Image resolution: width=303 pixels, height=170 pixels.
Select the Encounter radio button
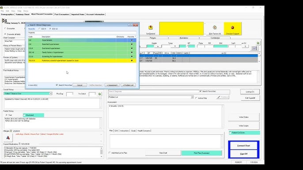pyautogui.click(x=5, y=29)
